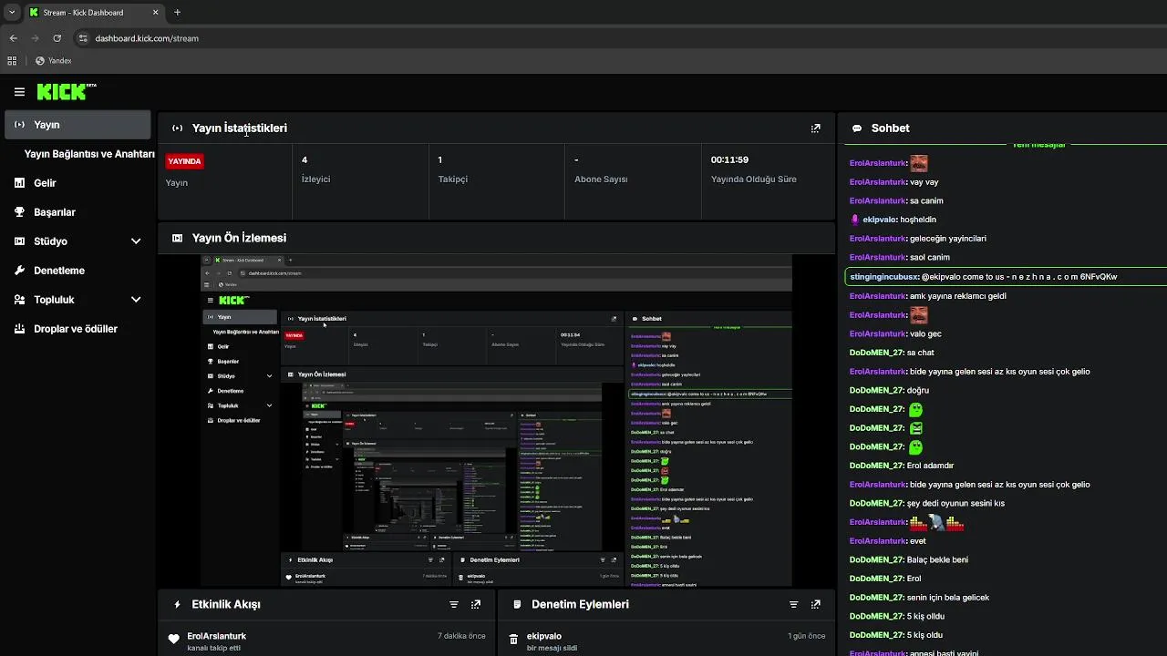Pop out the Denetim Eylemleri panel
The width and height of the screenshot is (1167, 656).
[x=815, y=605]
